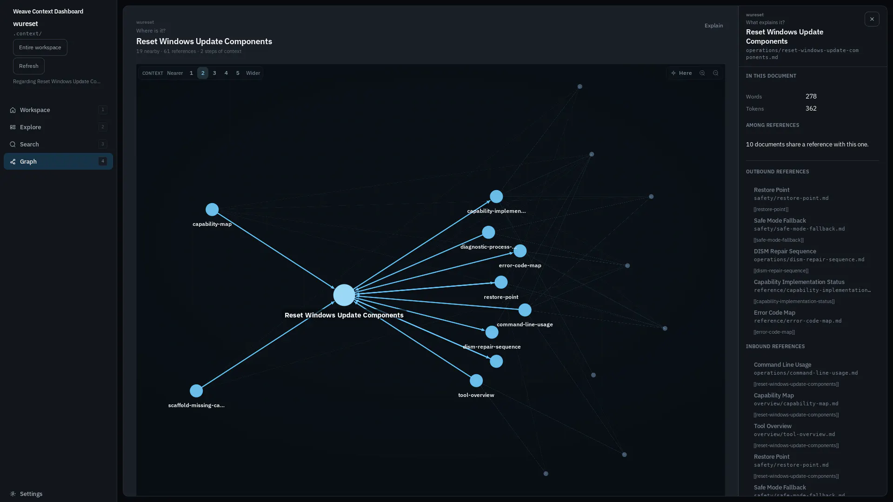
Task: Click the zoom in magnifier icon
Action: coord(702,73)
